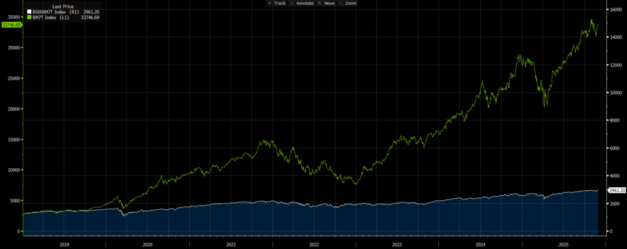Screen dimensions: 627x249
Task: Select 2021 on the date axis
Action: pos(230,243)
